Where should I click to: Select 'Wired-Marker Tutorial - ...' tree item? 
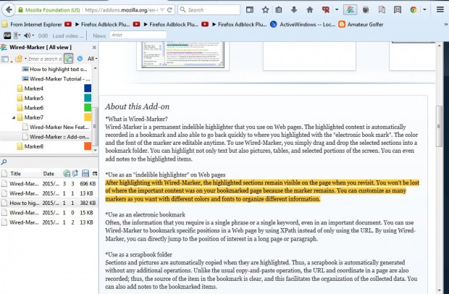(56, 79)
